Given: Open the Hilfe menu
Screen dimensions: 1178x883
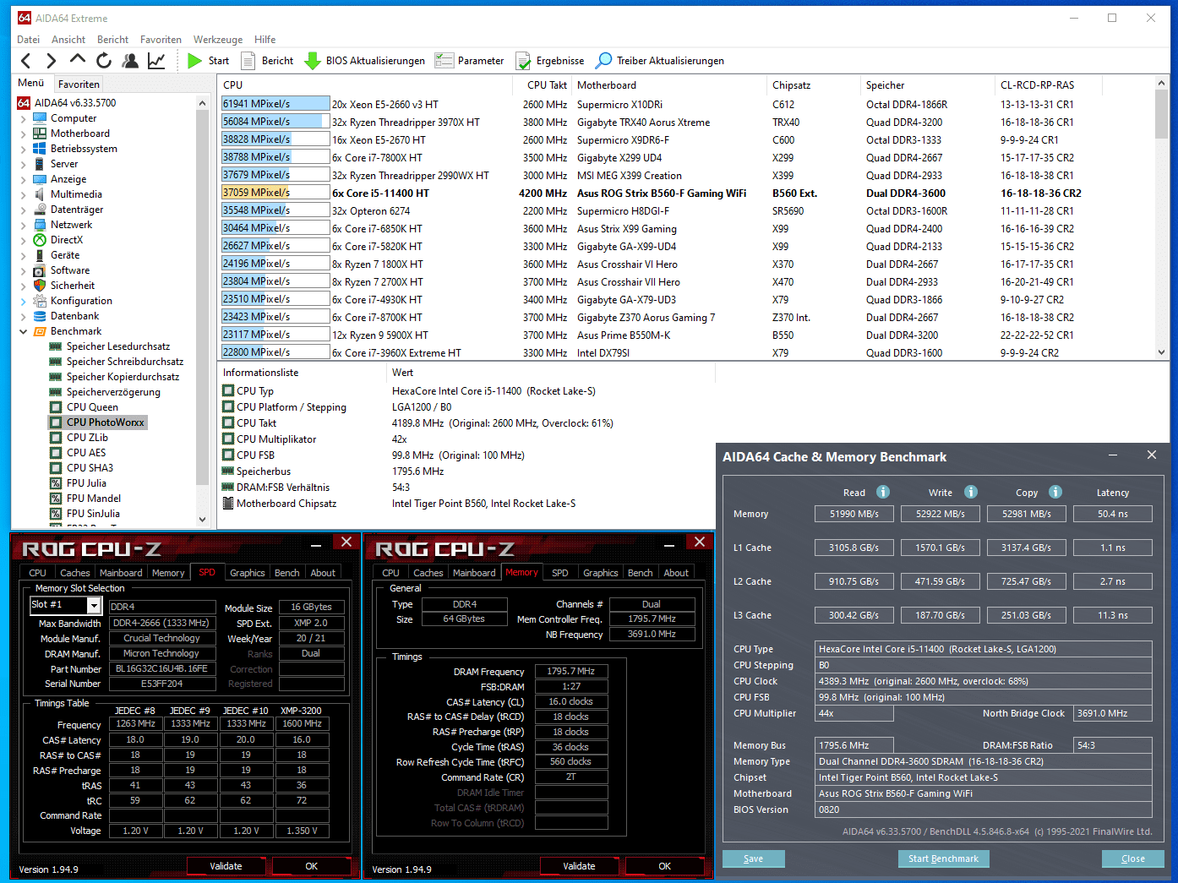Looking at the screenshot, I should point(265,40).
